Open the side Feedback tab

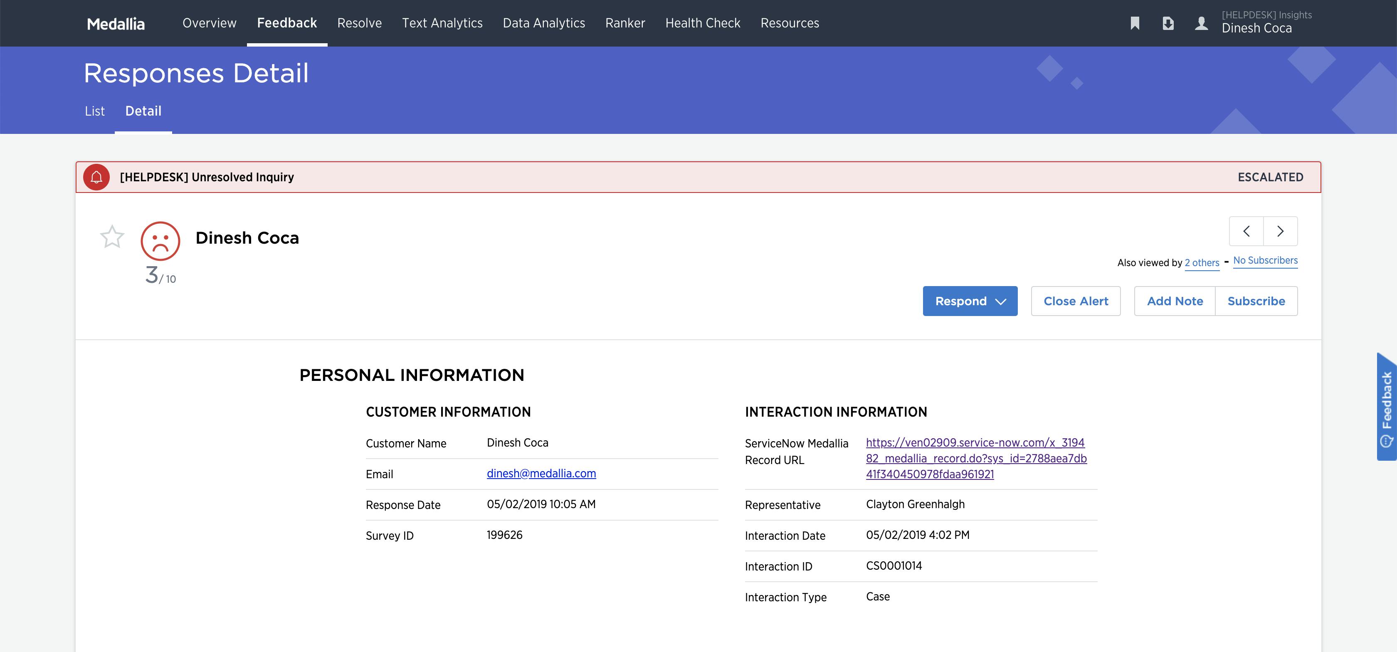coord(1386,406)
